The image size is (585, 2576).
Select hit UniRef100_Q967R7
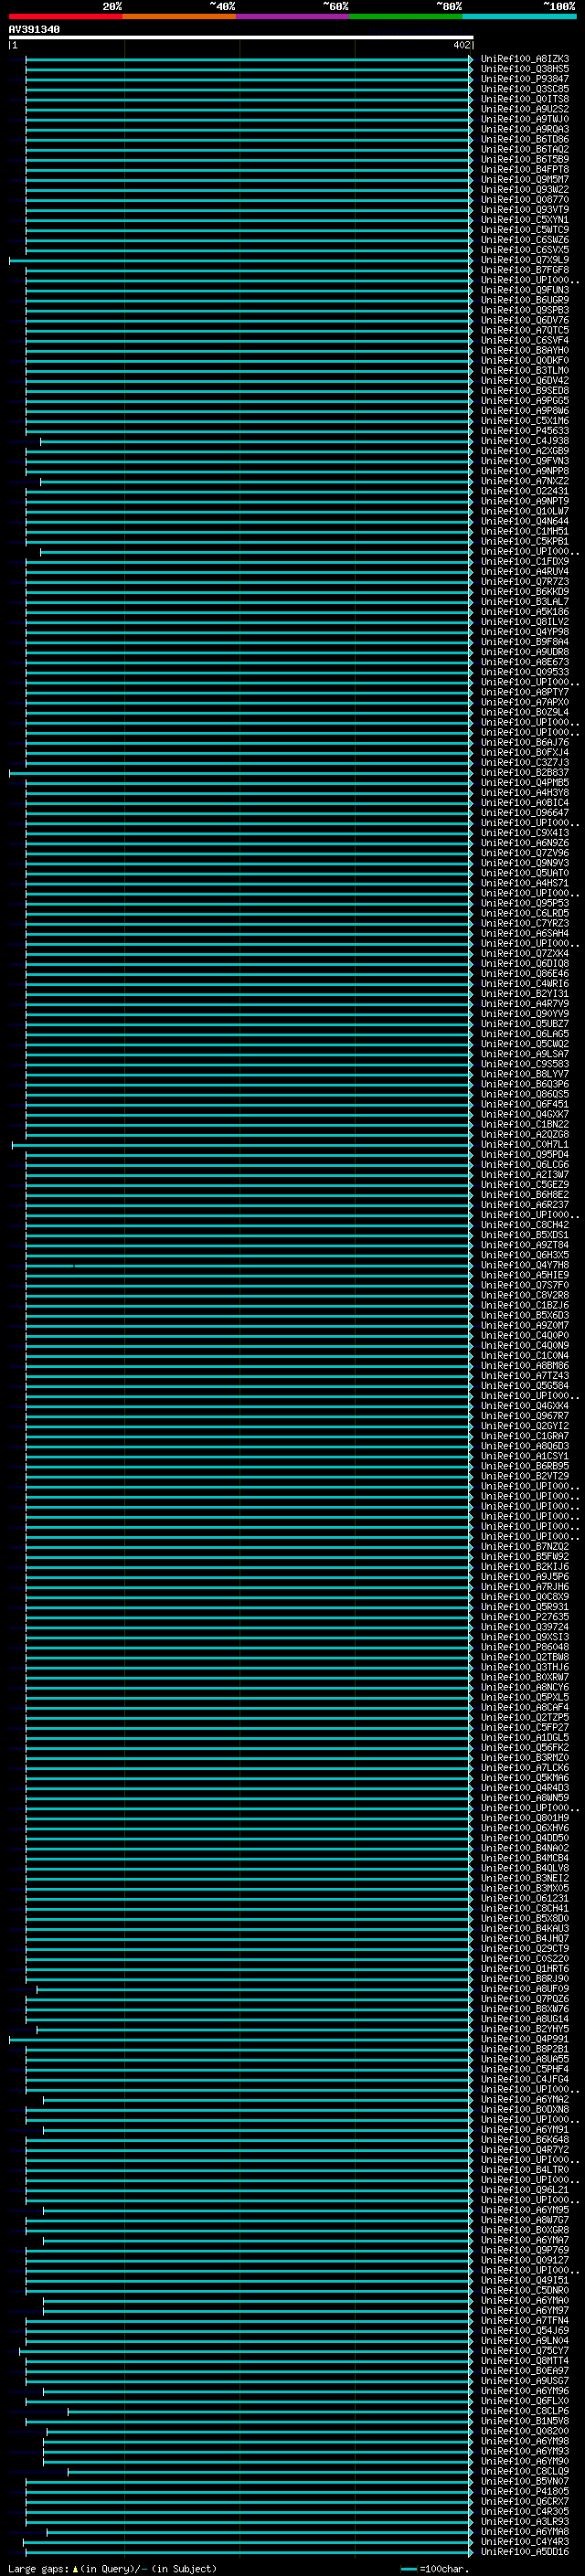[x=525, y=1416]
